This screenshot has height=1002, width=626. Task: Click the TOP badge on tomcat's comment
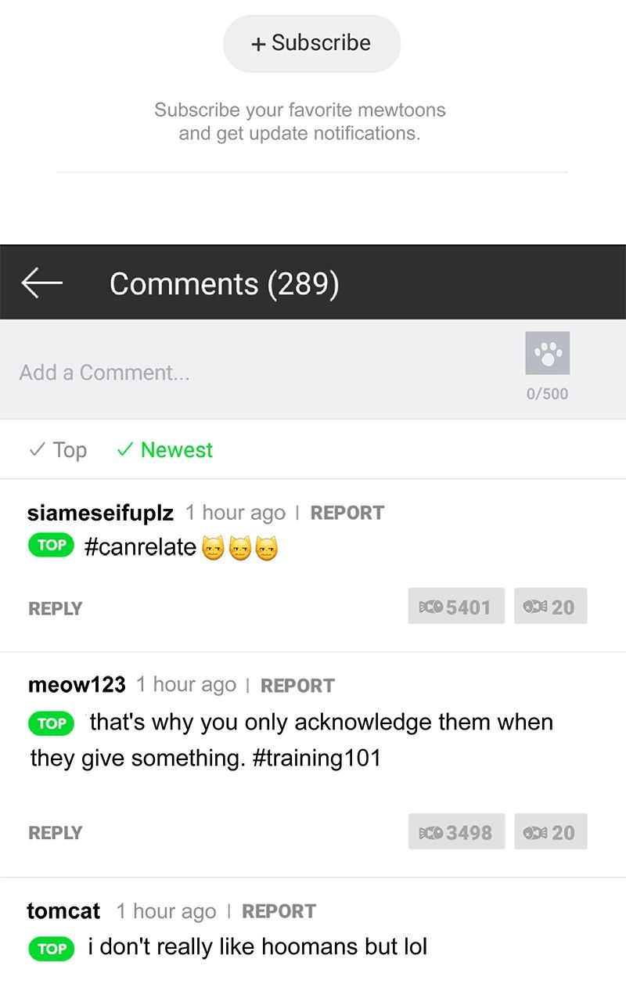coord(52,949)
